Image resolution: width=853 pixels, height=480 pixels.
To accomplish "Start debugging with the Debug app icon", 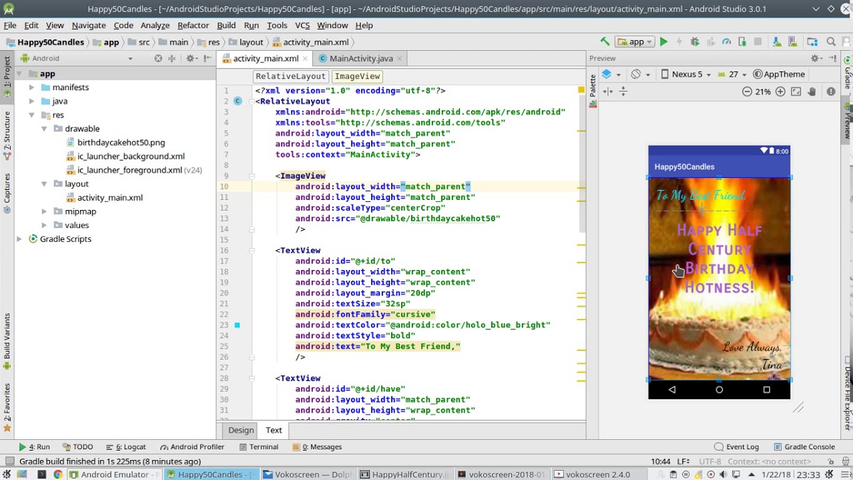I will (695, 41).
